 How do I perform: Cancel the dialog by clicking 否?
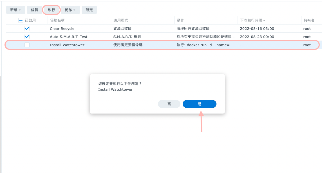click(169, 104)
